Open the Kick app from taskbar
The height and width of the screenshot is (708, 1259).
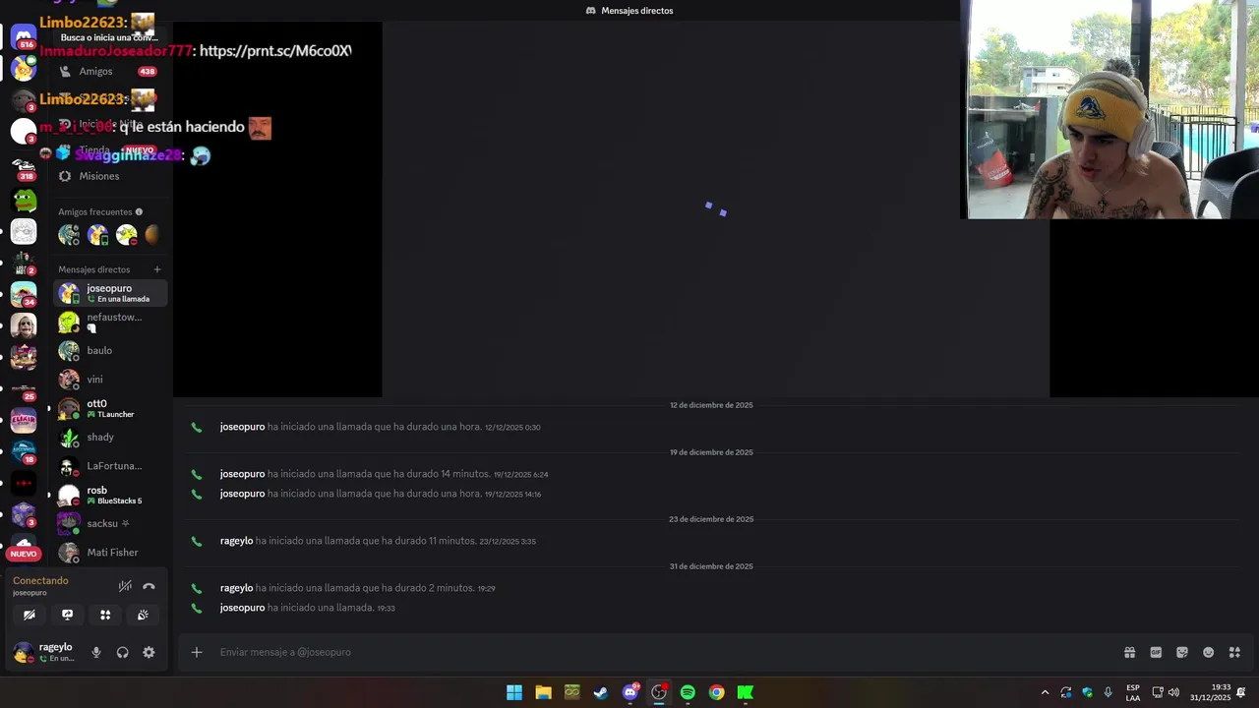(746, 692)
